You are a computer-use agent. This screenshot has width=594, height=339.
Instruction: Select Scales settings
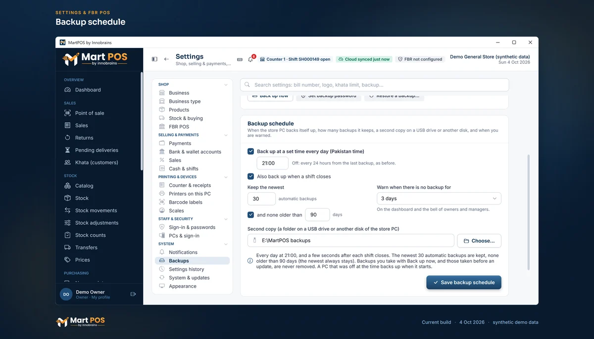[192, 211]
